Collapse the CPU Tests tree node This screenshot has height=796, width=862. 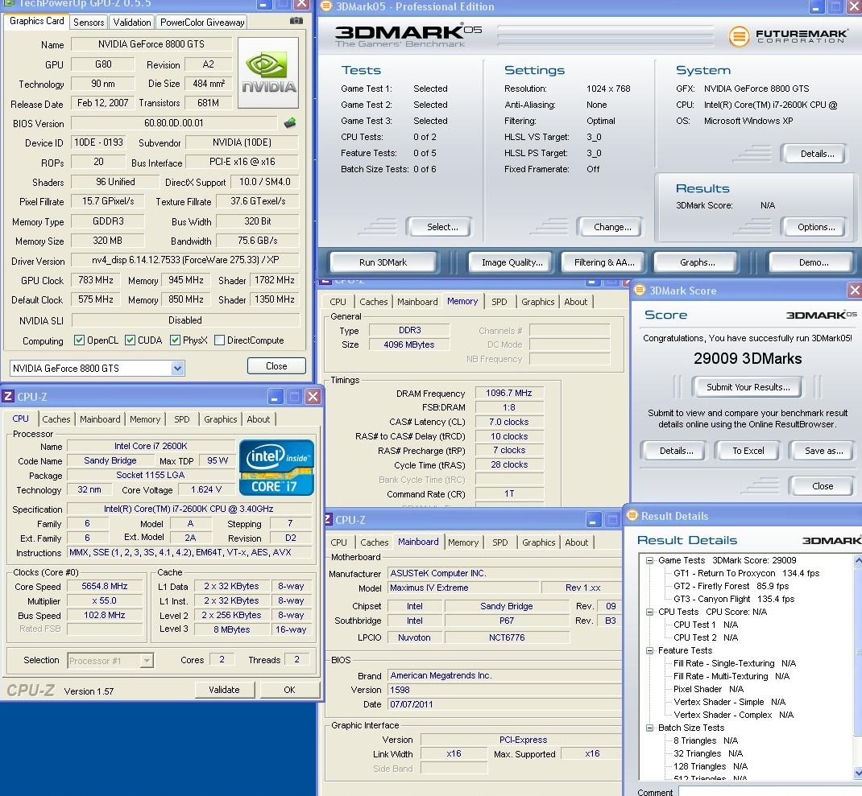pyautogui.click(x=649, y=612)
